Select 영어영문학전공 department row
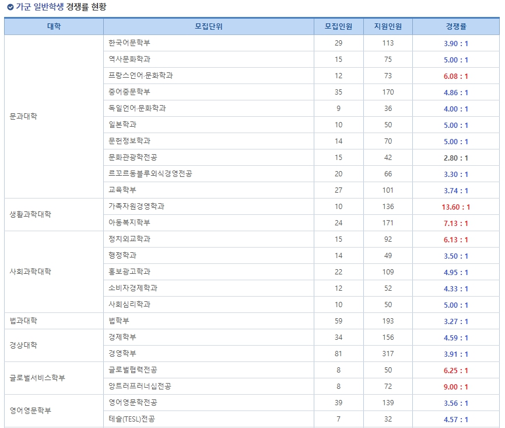Screen dimensions: 505x428 [x=301, y=403]
